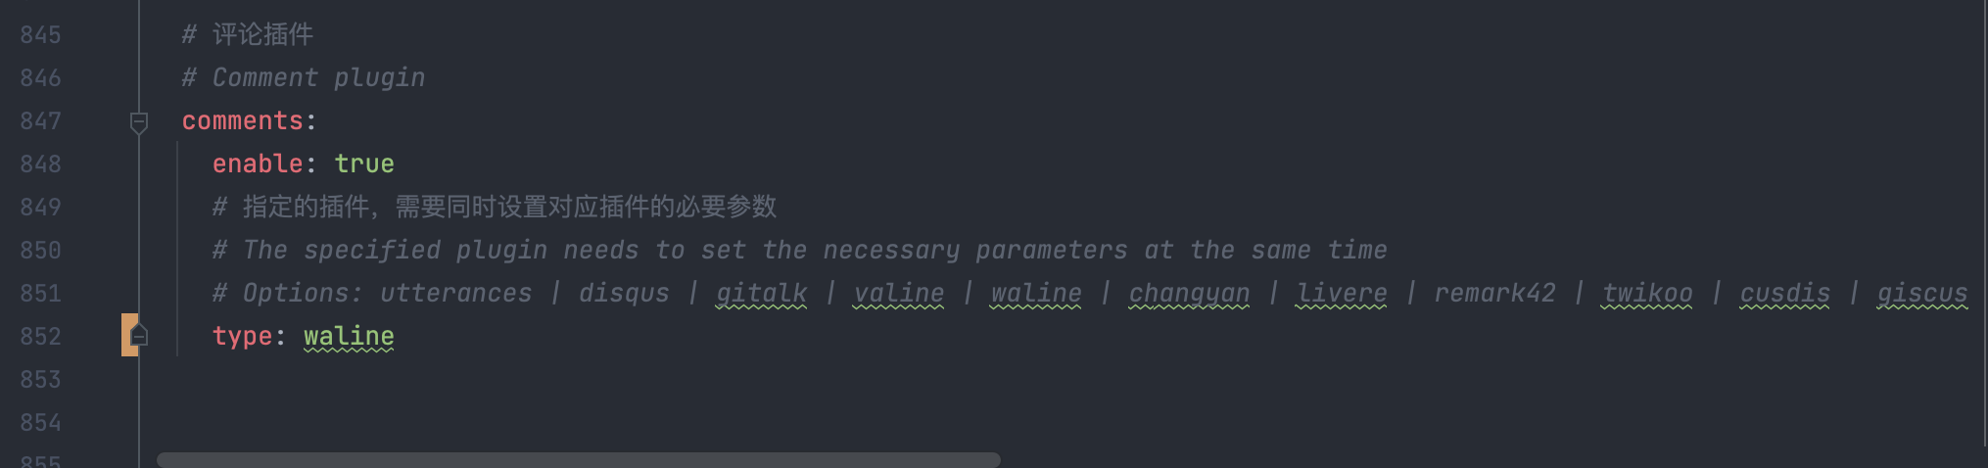Click the 'type' key on line 852

(x=242, y=336)
